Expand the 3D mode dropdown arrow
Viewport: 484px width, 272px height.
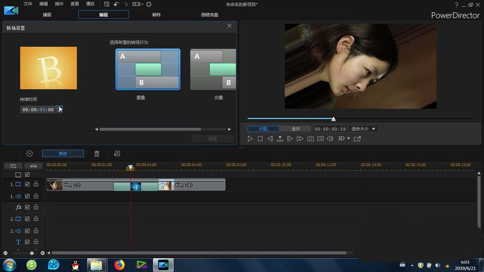348,139
